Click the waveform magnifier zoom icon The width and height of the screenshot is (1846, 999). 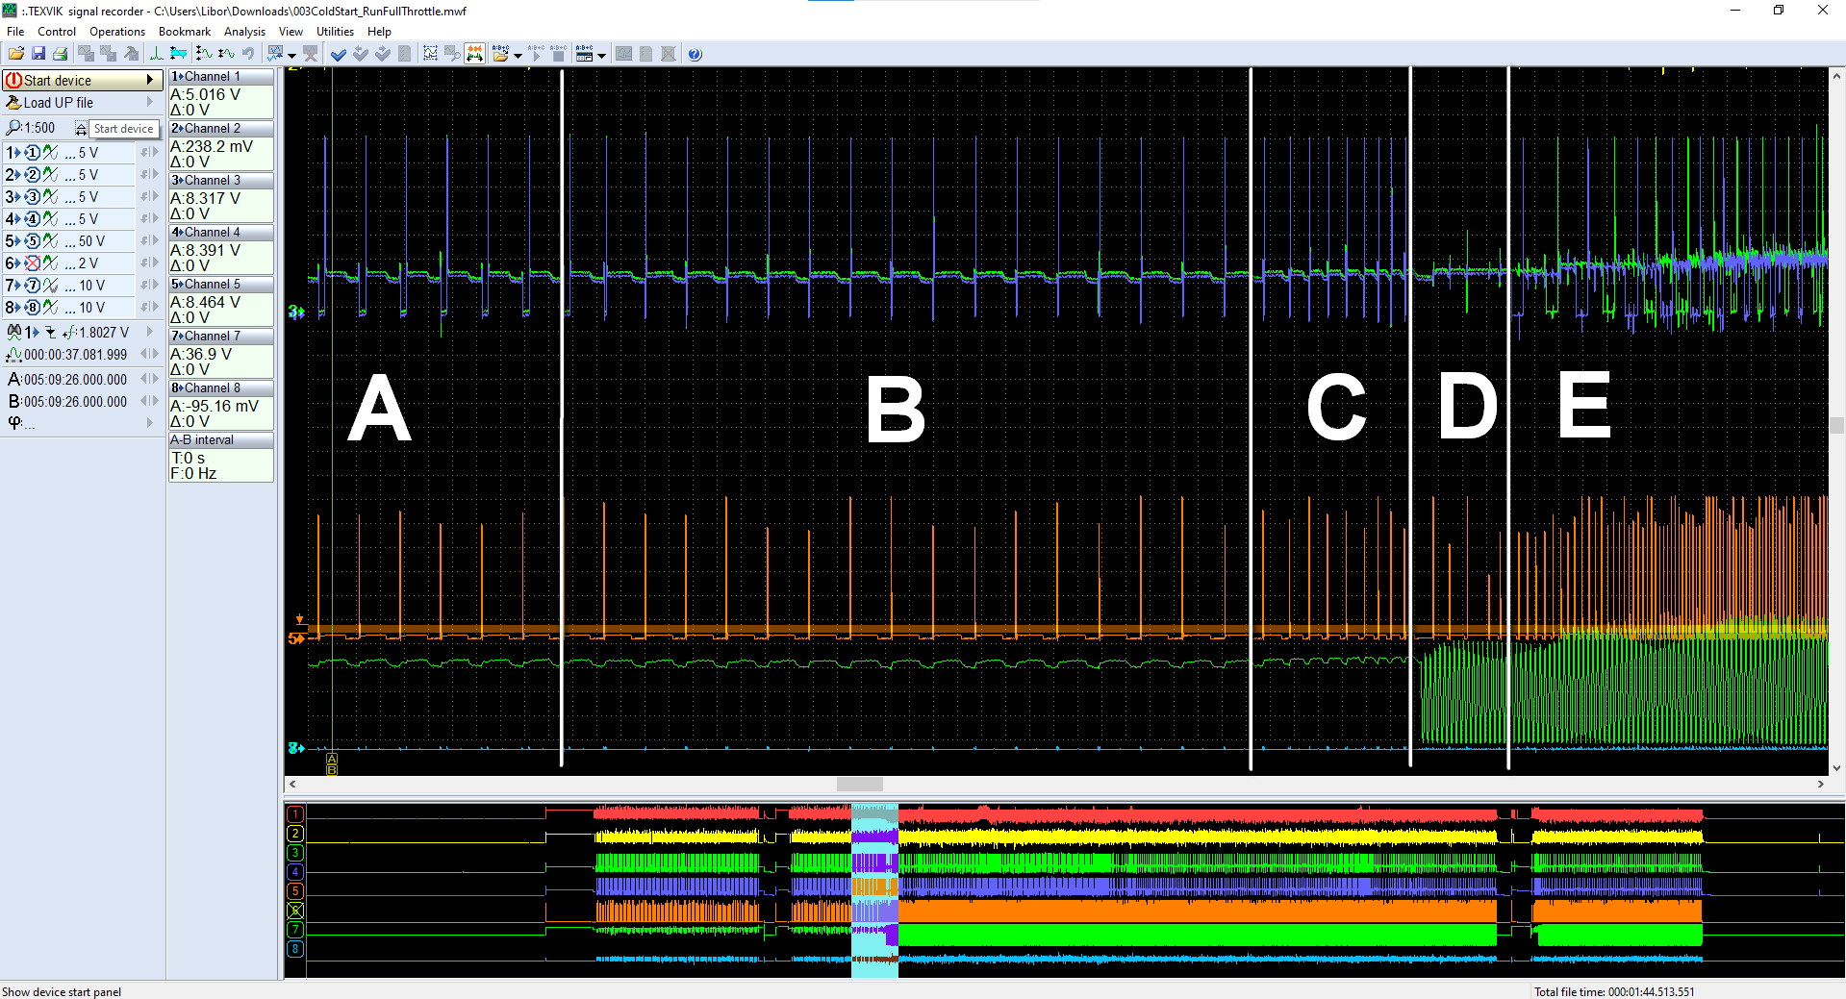(452, 54)
